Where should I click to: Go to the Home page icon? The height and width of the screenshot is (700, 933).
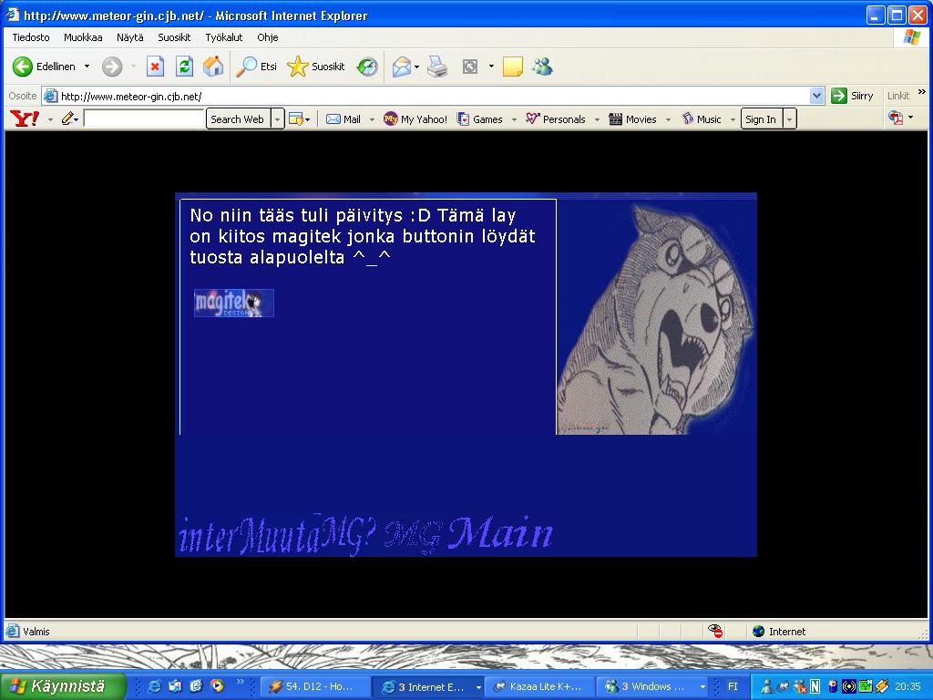click(x=213, y=67)
